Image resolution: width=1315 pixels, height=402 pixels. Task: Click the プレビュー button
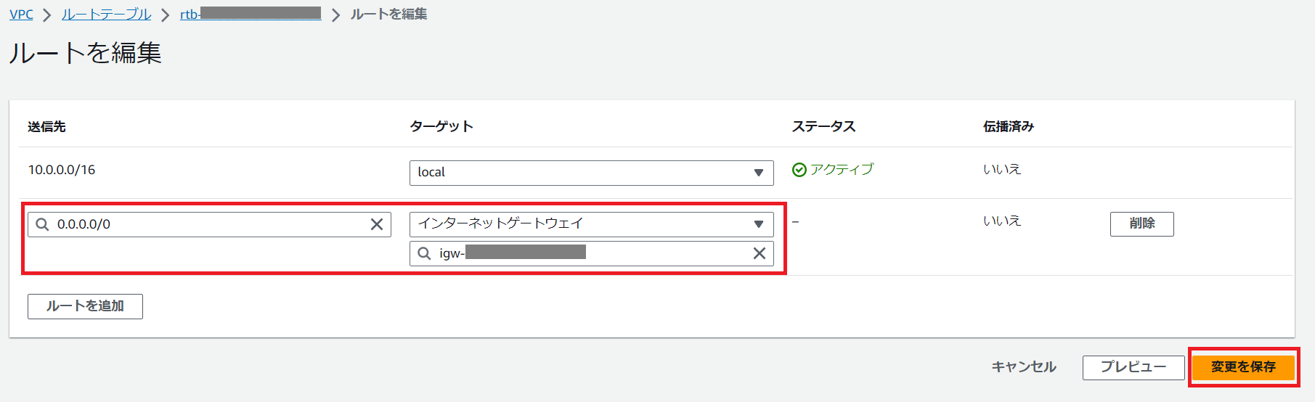click(1133, 367)
